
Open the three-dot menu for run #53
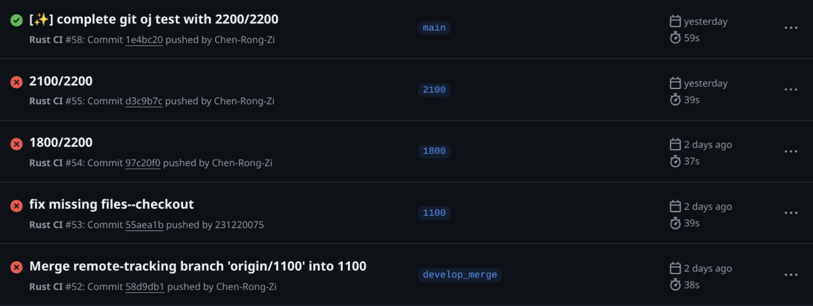pyautogui.click(x=791, y=213)
